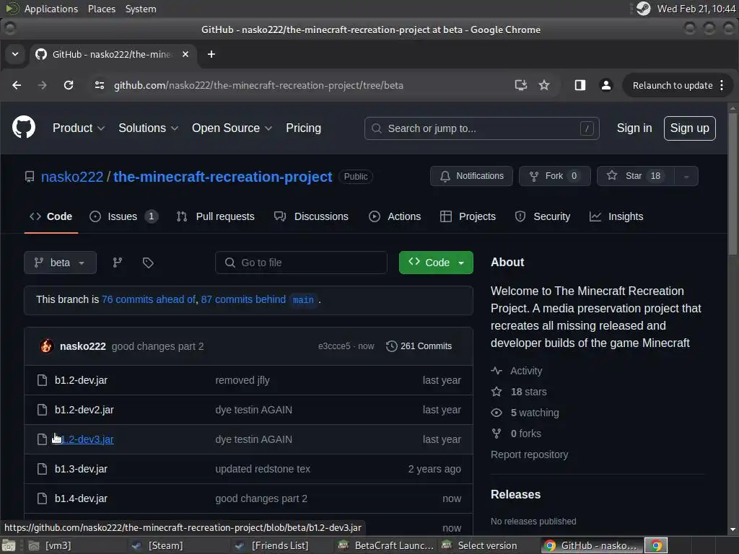Open the Security tab
The width and height of the screenshot is (739, 554).
pyautogui.click(x=543, y=216)
